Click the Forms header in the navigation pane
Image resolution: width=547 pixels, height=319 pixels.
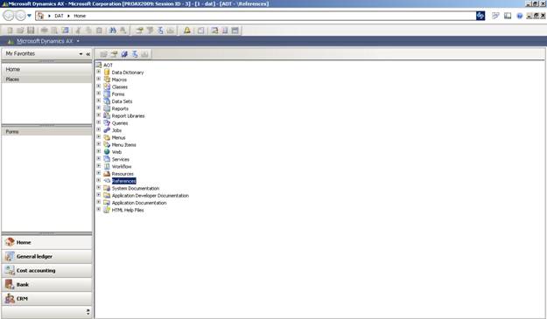tap(47, 132)
